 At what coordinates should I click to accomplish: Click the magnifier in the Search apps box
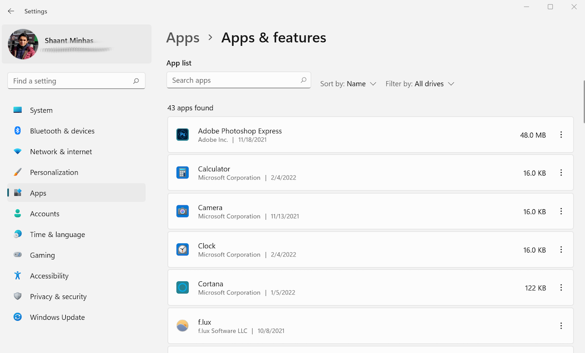[303, 80]
